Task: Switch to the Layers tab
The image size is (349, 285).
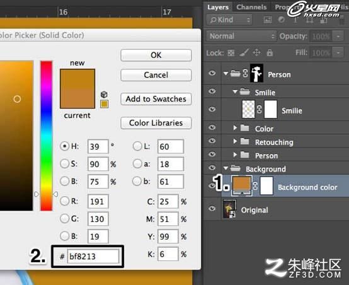Action: (218, 7)
